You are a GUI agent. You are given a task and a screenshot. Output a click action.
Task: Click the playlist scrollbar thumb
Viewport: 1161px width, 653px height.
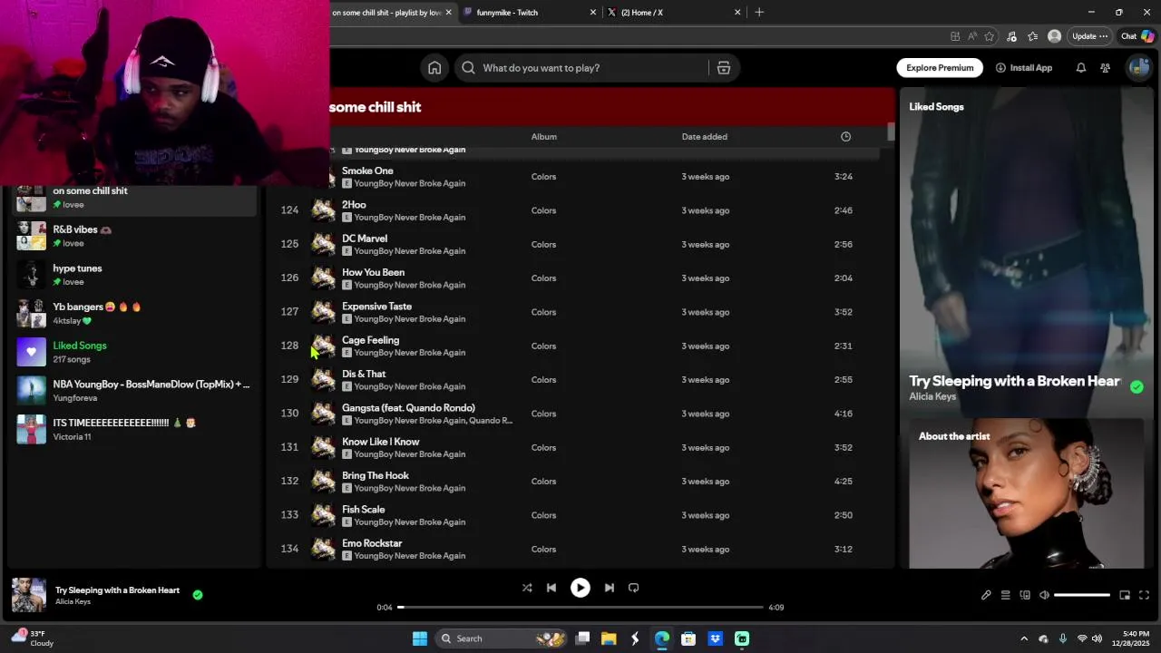coord(891,132)
